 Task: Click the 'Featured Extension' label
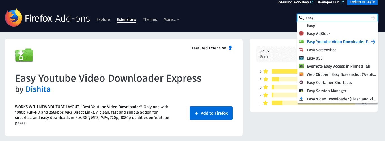coord(209,48)
